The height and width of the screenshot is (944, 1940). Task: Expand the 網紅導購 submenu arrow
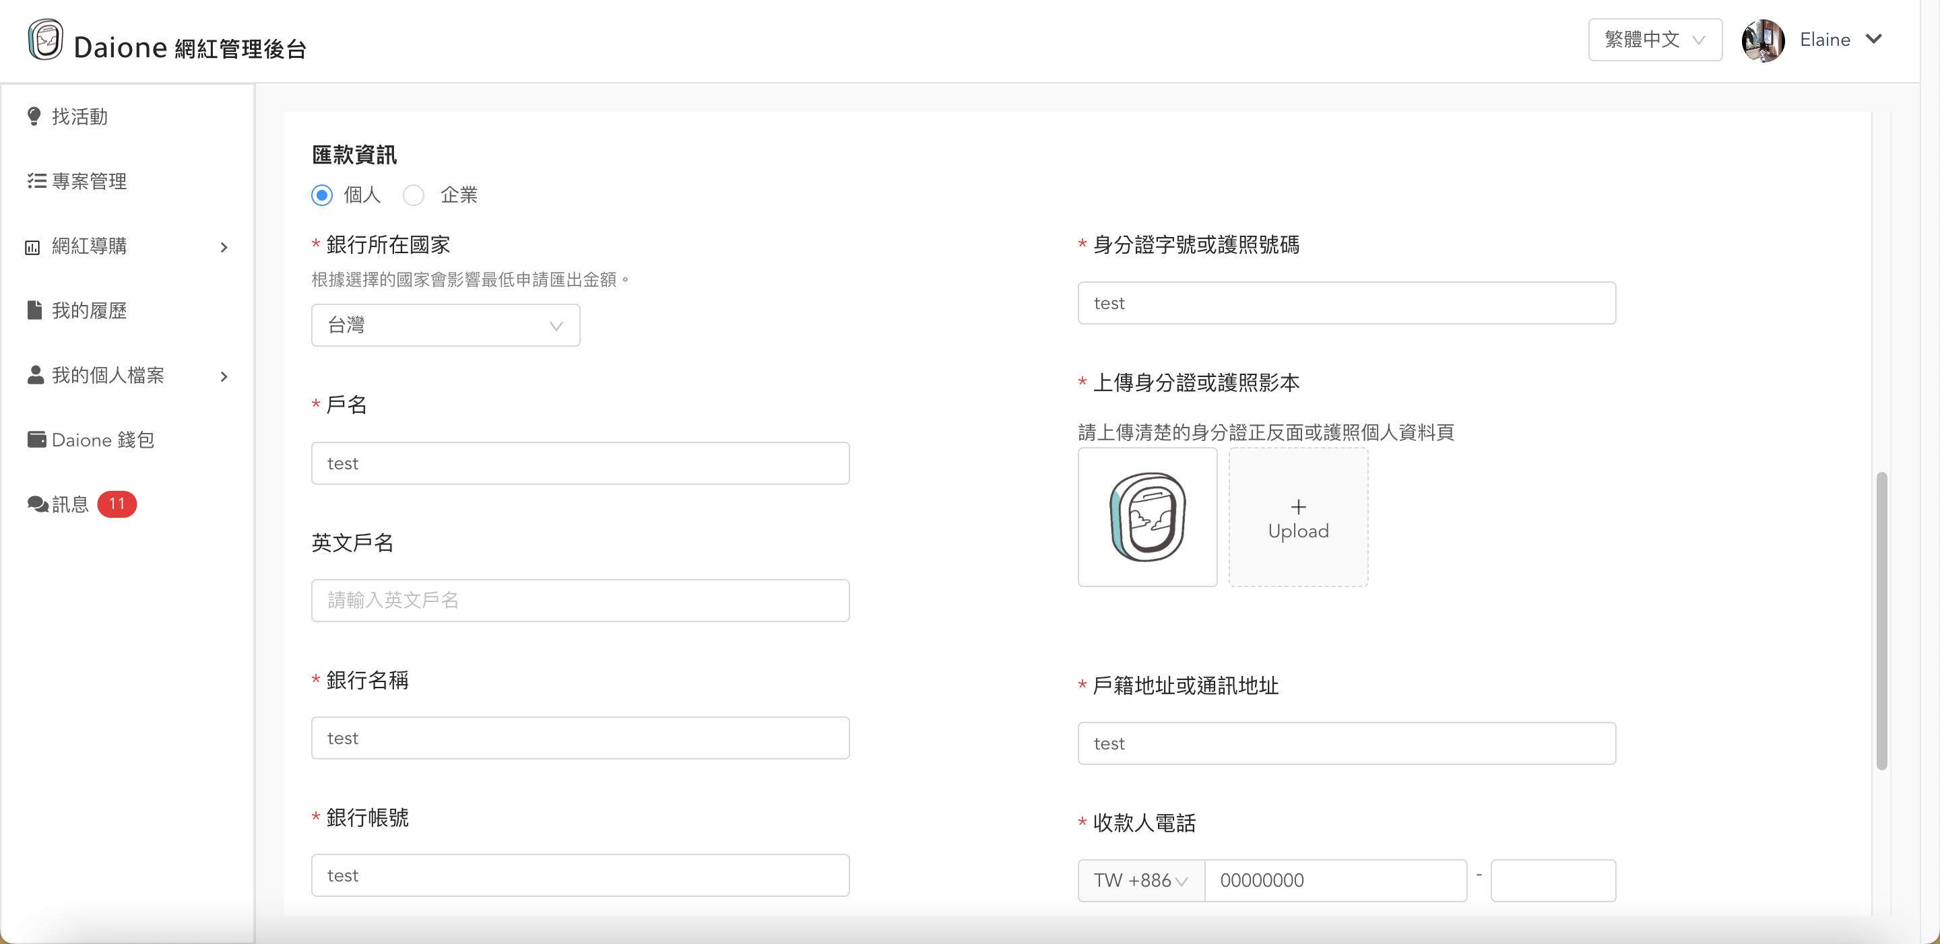point(224,247)
